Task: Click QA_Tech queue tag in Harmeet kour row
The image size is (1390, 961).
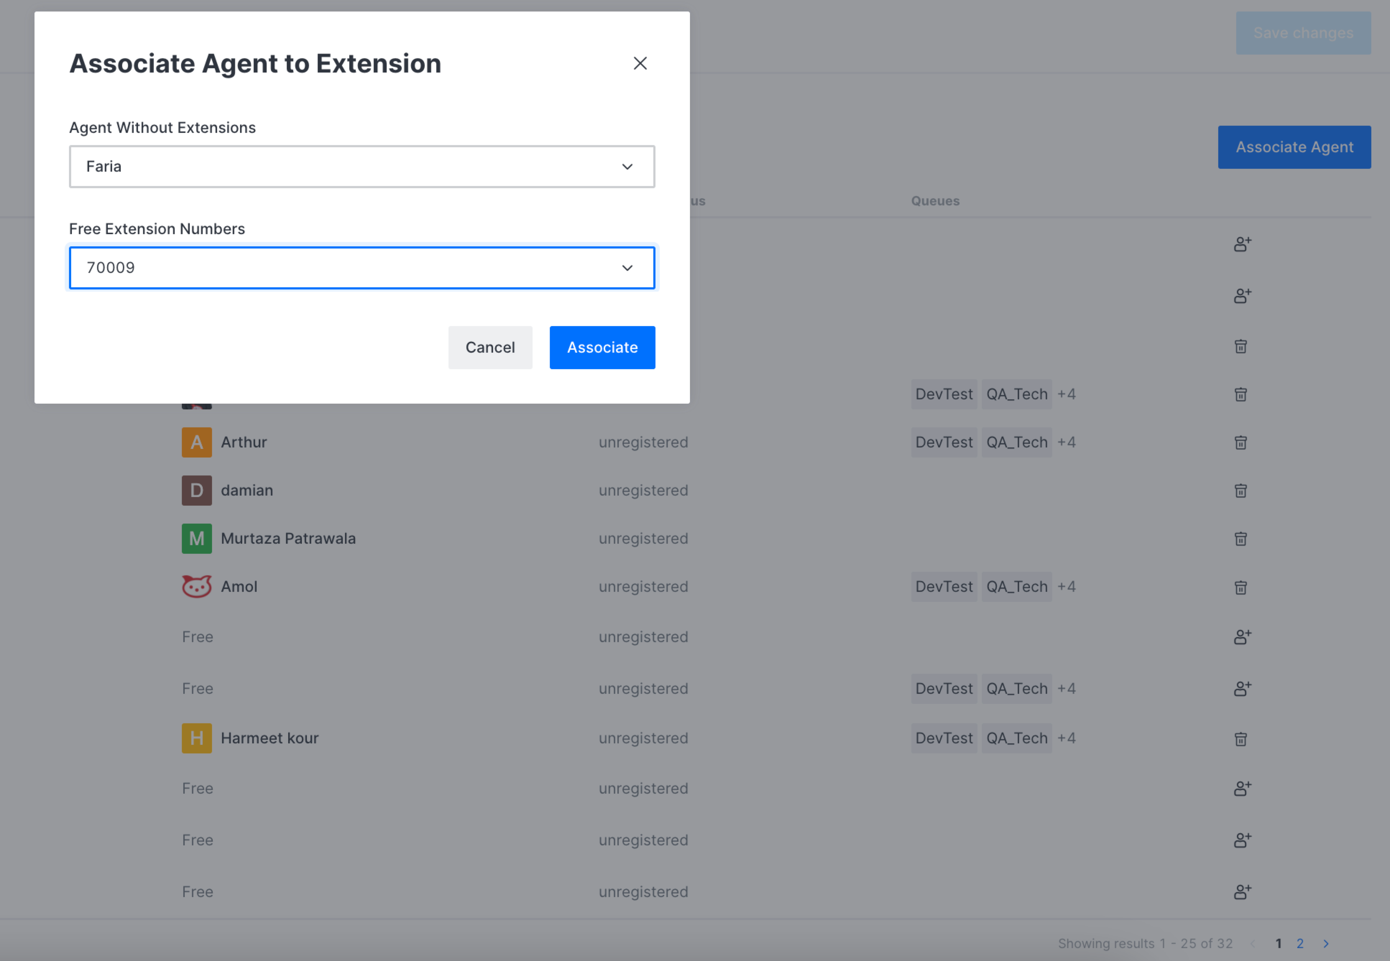Action: click(x=1016, y=739)
